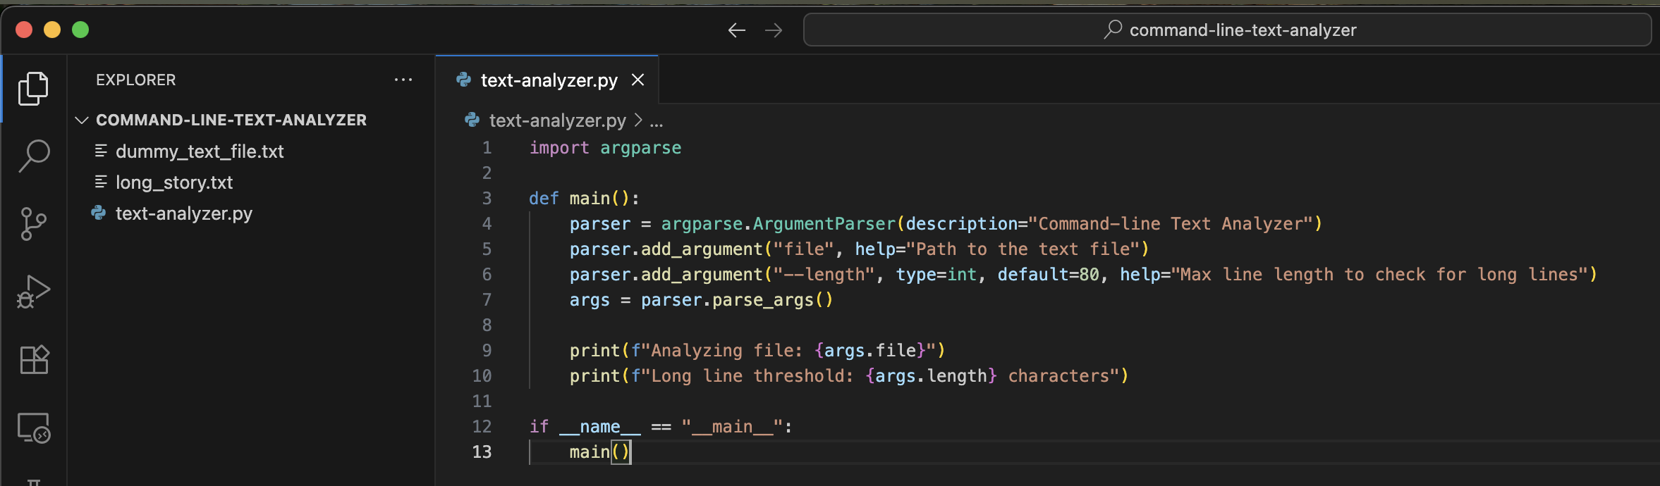Image resolution: width=1660 pixels, height=486 pixels.
Task: Select text-analyzer.py in the file tree
Action: [184, 213]
